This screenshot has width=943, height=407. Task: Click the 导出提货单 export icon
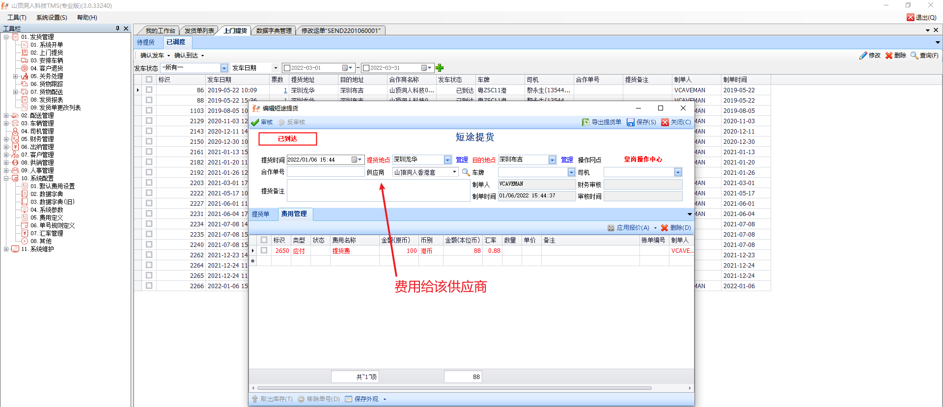point(585,122)
